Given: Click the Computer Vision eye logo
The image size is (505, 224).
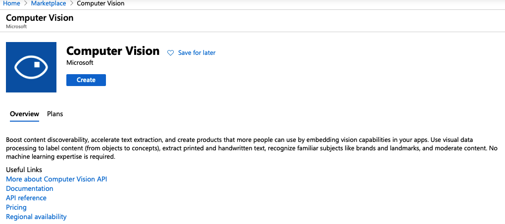Looking at the screenshot, I should click(31, 67).
